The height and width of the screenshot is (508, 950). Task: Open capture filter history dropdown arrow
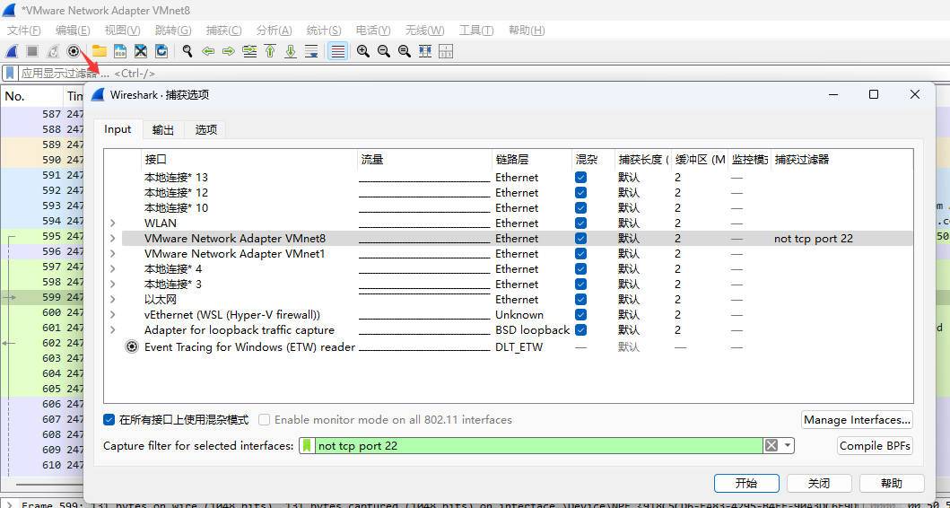(787, 446)
